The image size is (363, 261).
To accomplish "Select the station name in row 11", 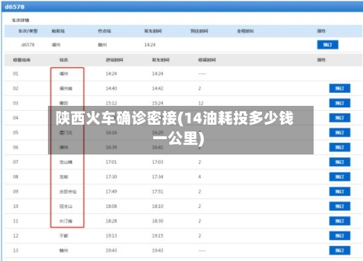I will (x=66, y=221).
